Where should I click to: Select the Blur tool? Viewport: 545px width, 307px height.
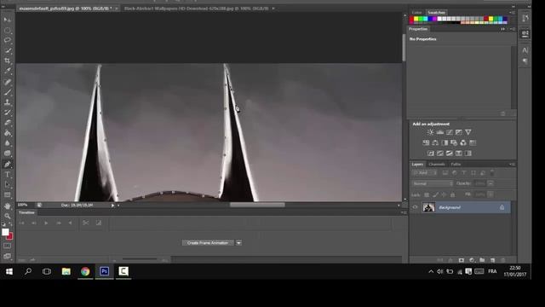click(8, 143)
